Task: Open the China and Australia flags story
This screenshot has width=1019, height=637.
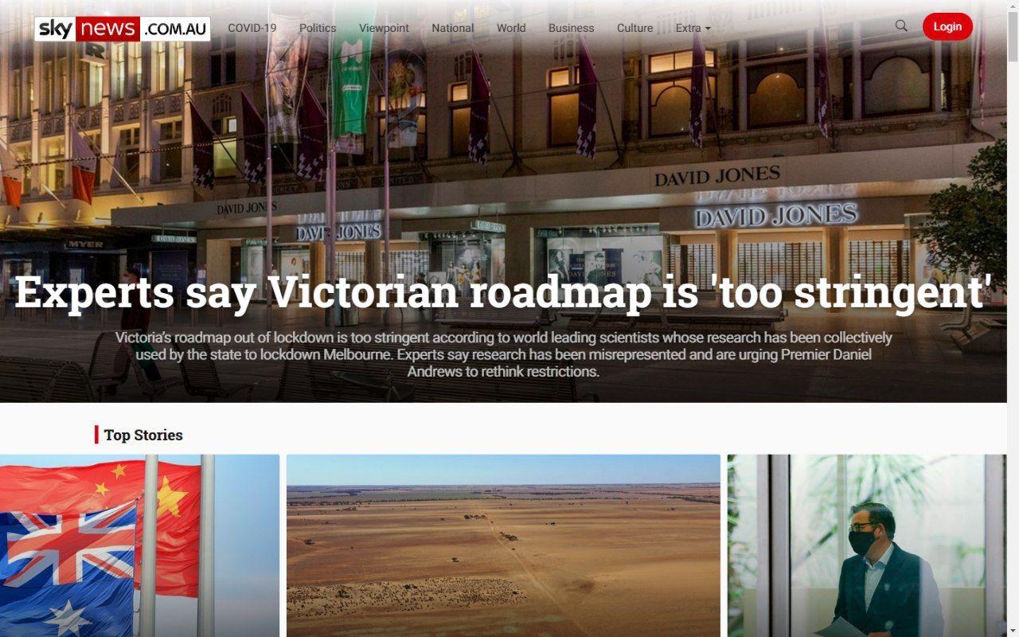Action: coord(139,545)
